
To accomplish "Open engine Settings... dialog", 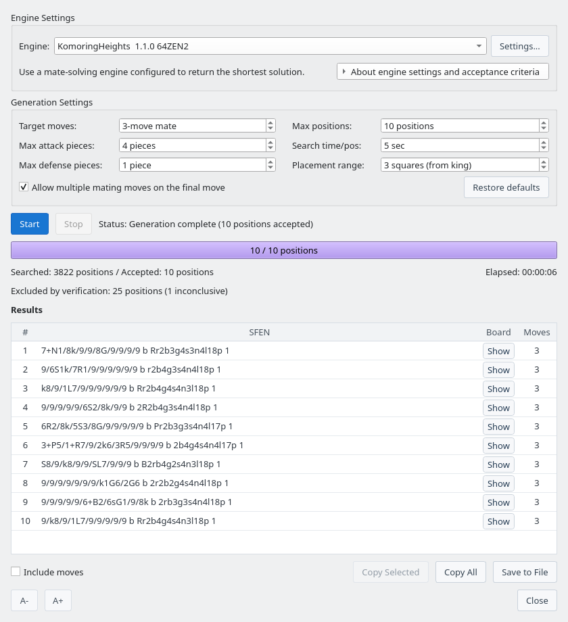I will pyautogui.click(x=519, y=46).
